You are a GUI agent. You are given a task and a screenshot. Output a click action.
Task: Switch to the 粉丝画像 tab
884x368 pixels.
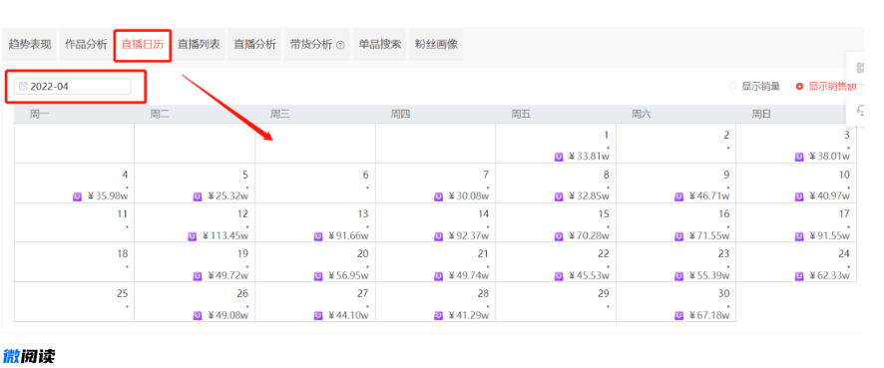tap(436, 45)
